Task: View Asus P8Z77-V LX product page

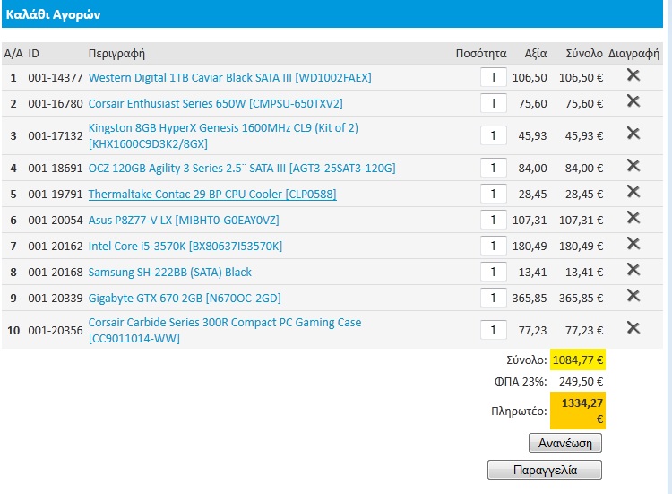Action: [184, 220]
